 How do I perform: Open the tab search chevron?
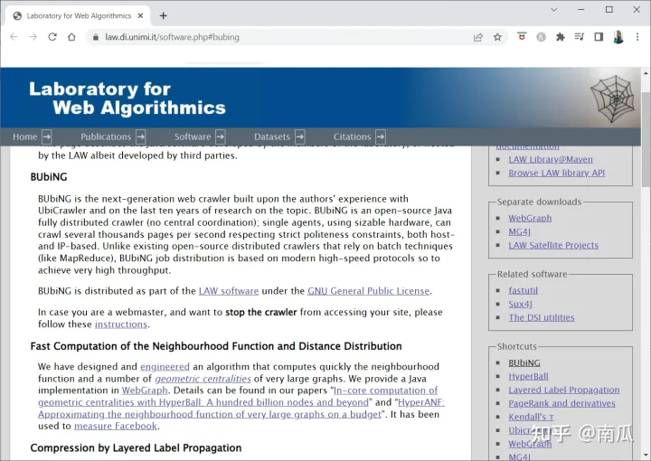point(554,10)
